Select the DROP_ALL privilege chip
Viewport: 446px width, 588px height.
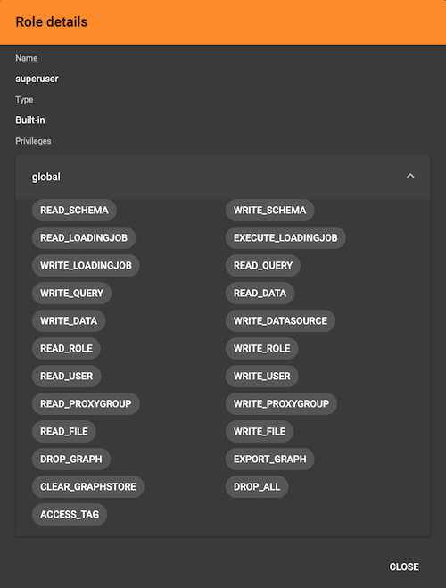(257, 487)
